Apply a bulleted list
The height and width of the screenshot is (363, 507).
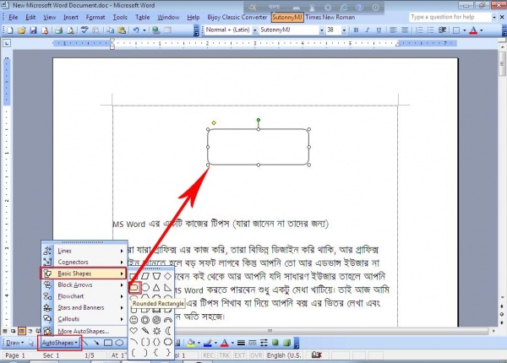pyautogui.click(x=430, y=30)
